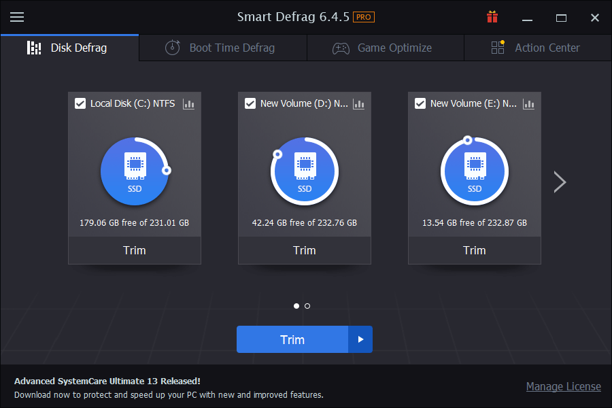
Task: Open disk stats chart for Local Disk (C:)
Action: [x=189, y=104]
